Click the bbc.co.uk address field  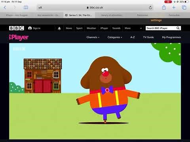tap(95, 7)
